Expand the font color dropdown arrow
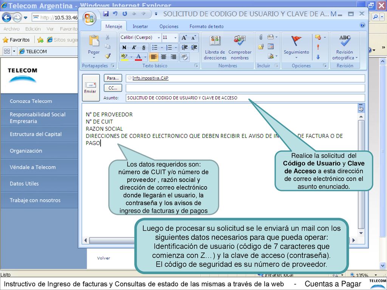 click(146, 57)
